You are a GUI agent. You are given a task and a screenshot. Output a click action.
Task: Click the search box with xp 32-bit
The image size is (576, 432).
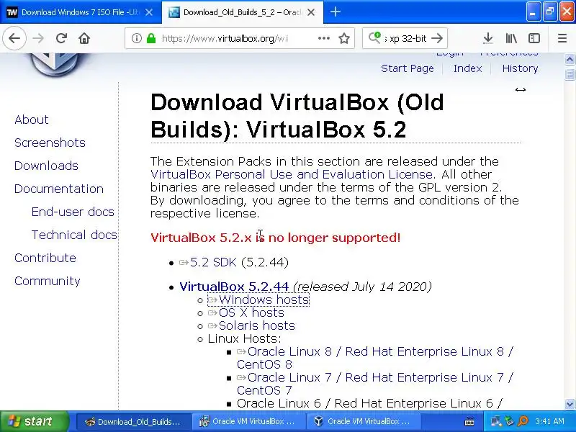(x=405, y=38)
